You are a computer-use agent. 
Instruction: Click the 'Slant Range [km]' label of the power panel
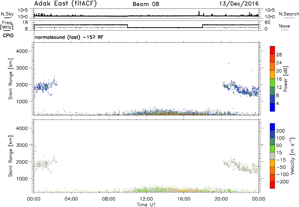click(10, 79)
